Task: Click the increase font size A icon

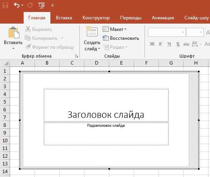Action: pyautogui.click(x=208, y=32)
